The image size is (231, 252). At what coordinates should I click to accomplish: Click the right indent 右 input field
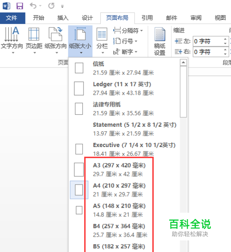click(207, 52)
